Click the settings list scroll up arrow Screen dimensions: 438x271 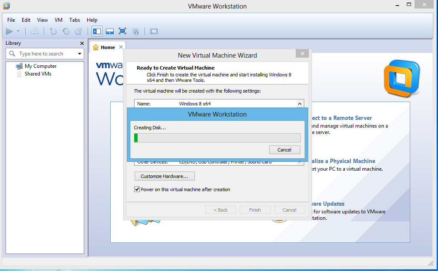300,104
